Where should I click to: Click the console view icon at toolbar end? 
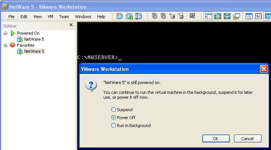coord(268,16)
